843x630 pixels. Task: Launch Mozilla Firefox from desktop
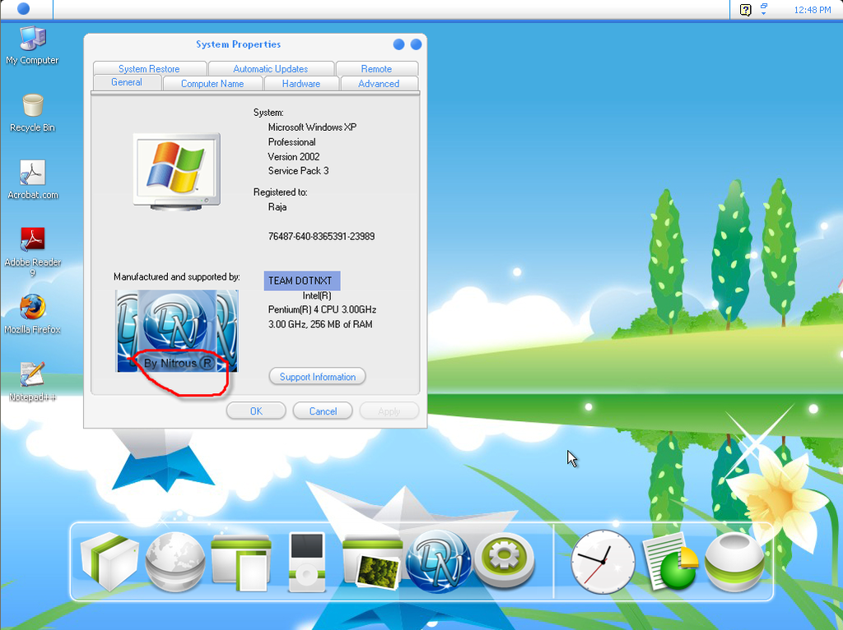(x=32, y=309)
